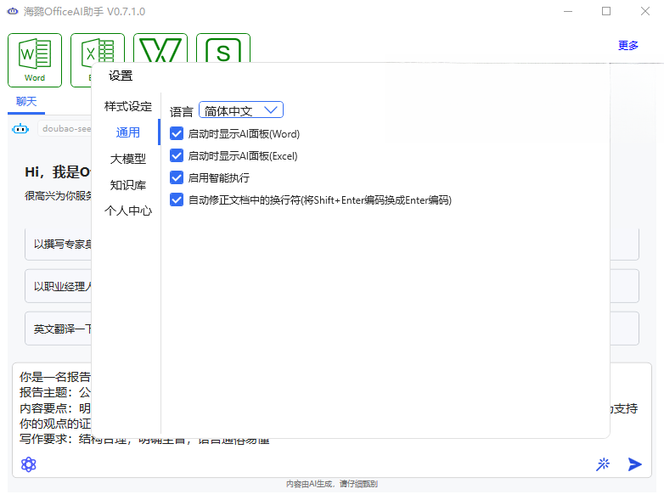Select the 大模型 settings tab
Viewport: 664px width, 500px height.
128,159
